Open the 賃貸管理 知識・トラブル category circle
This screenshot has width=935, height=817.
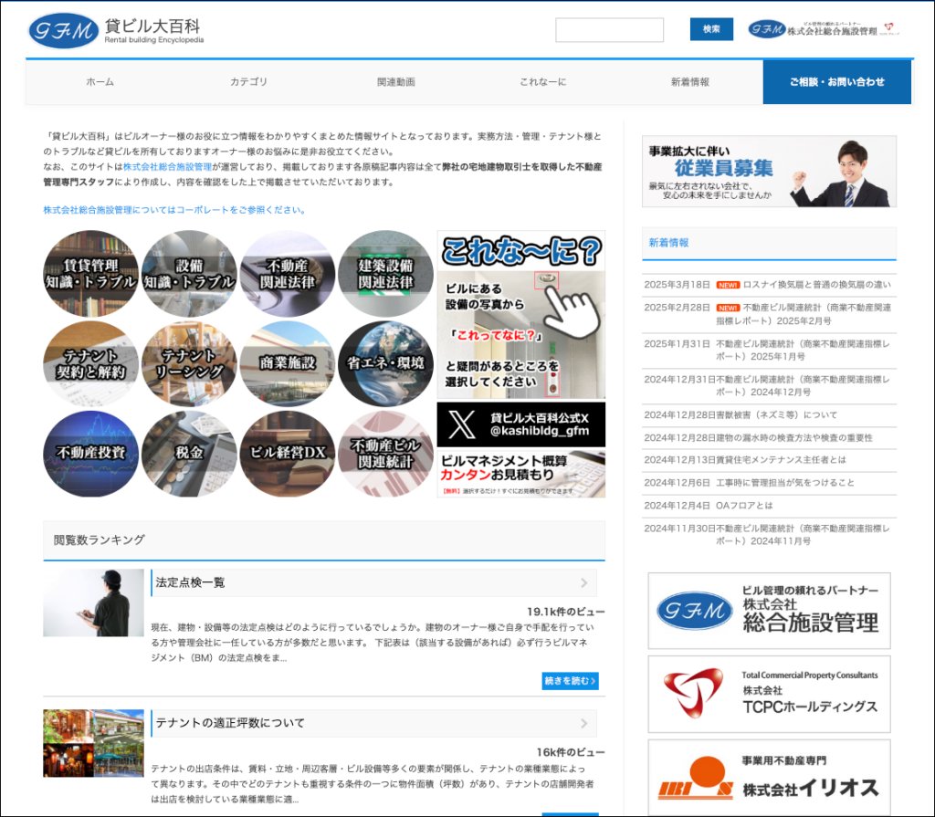[x=90, y=273]
